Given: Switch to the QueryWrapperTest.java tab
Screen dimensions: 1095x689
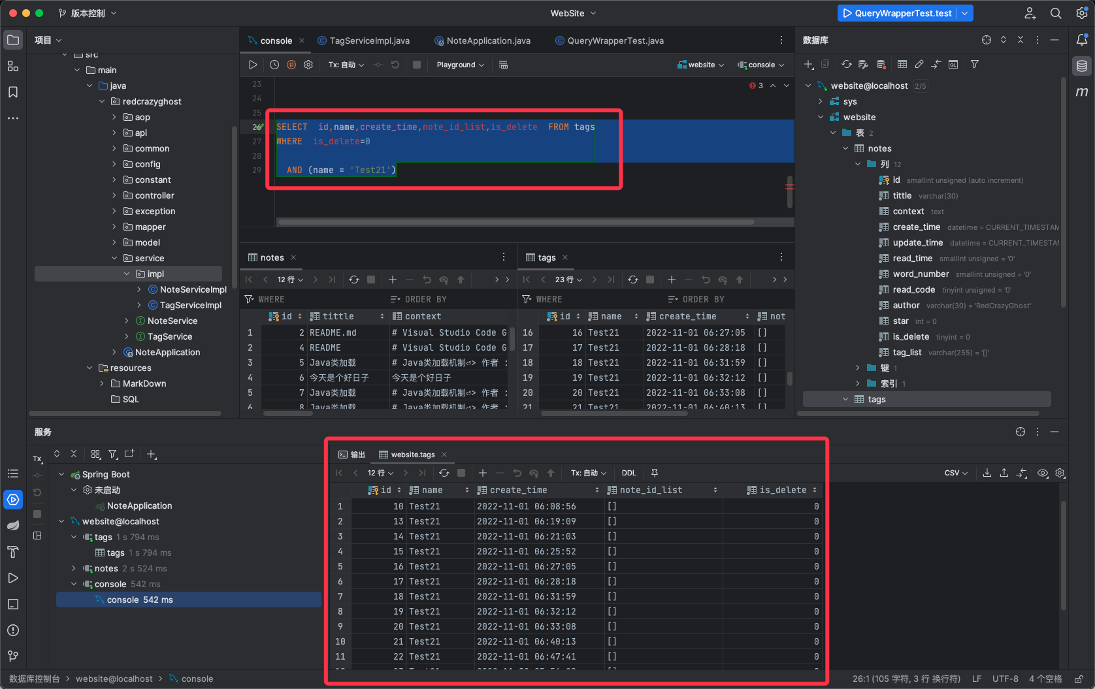Looking at the screenshot, I should (615, 40).
